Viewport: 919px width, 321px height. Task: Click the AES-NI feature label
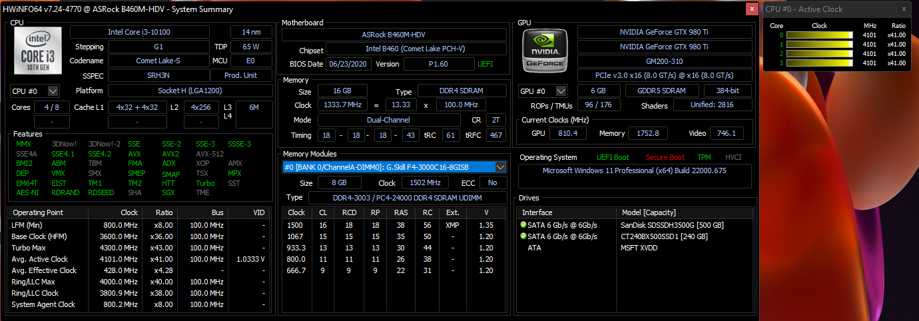point(27,192)
